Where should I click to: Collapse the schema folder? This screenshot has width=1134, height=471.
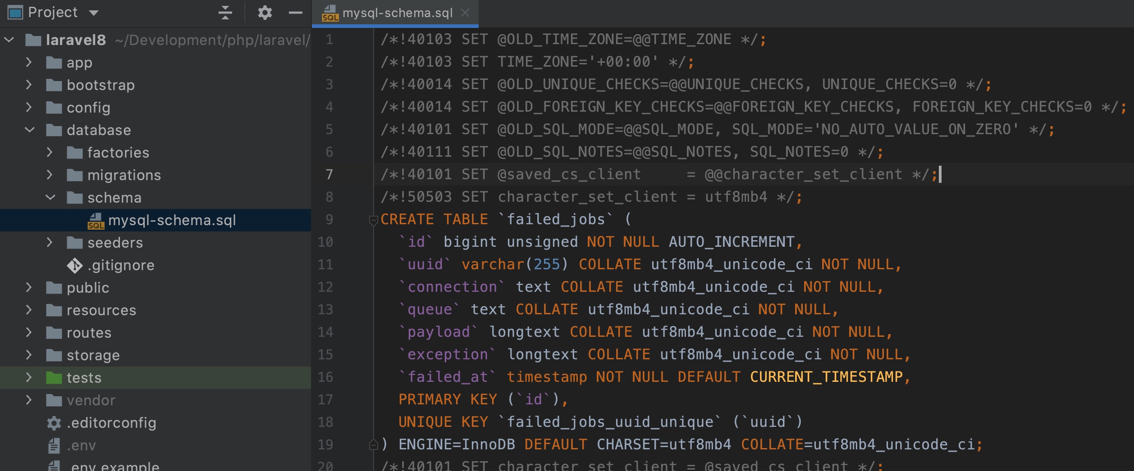(x=50, y=198)
